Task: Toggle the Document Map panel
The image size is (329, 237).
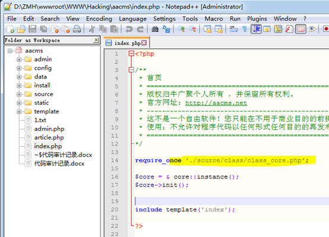Action: click(278, 29)
